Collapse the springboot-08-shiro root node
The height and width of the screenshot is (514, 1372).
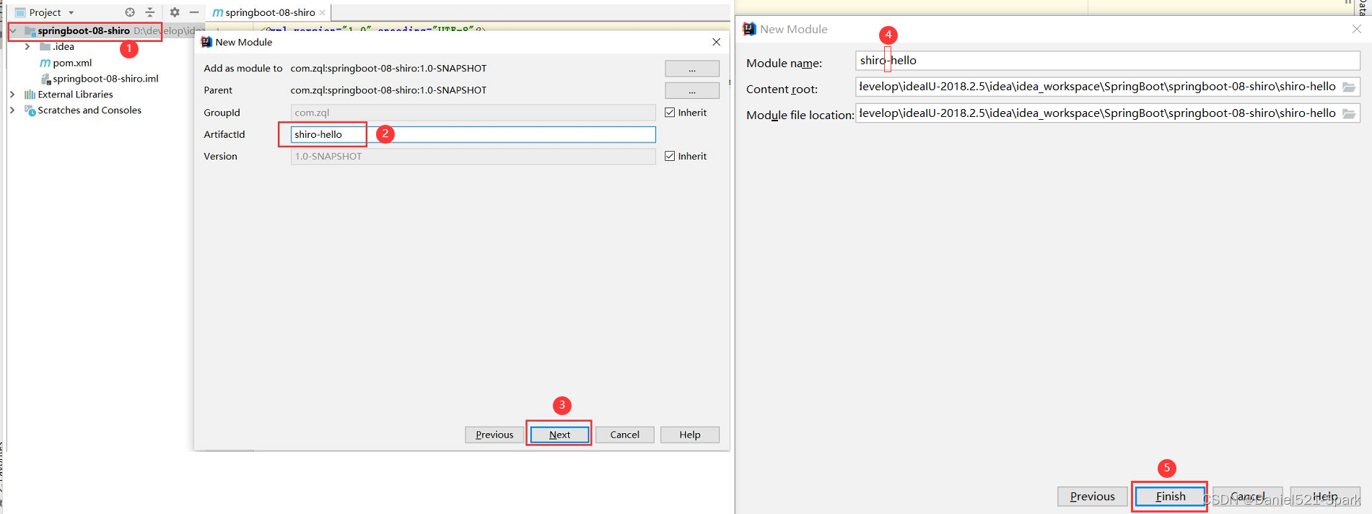click(13, 31)
